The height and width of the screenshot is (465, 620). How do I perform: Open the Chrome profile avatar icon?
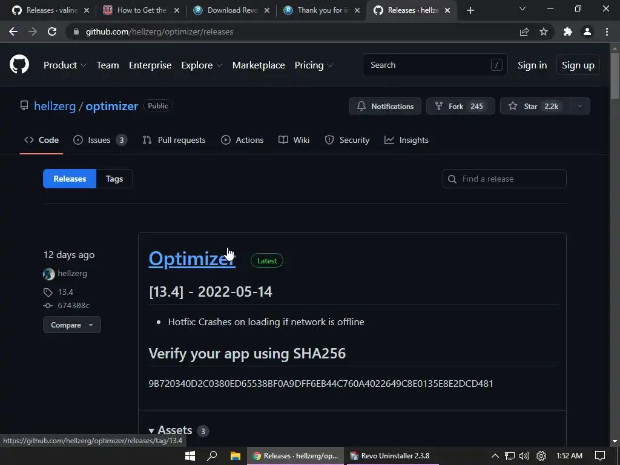coord(587,31)
